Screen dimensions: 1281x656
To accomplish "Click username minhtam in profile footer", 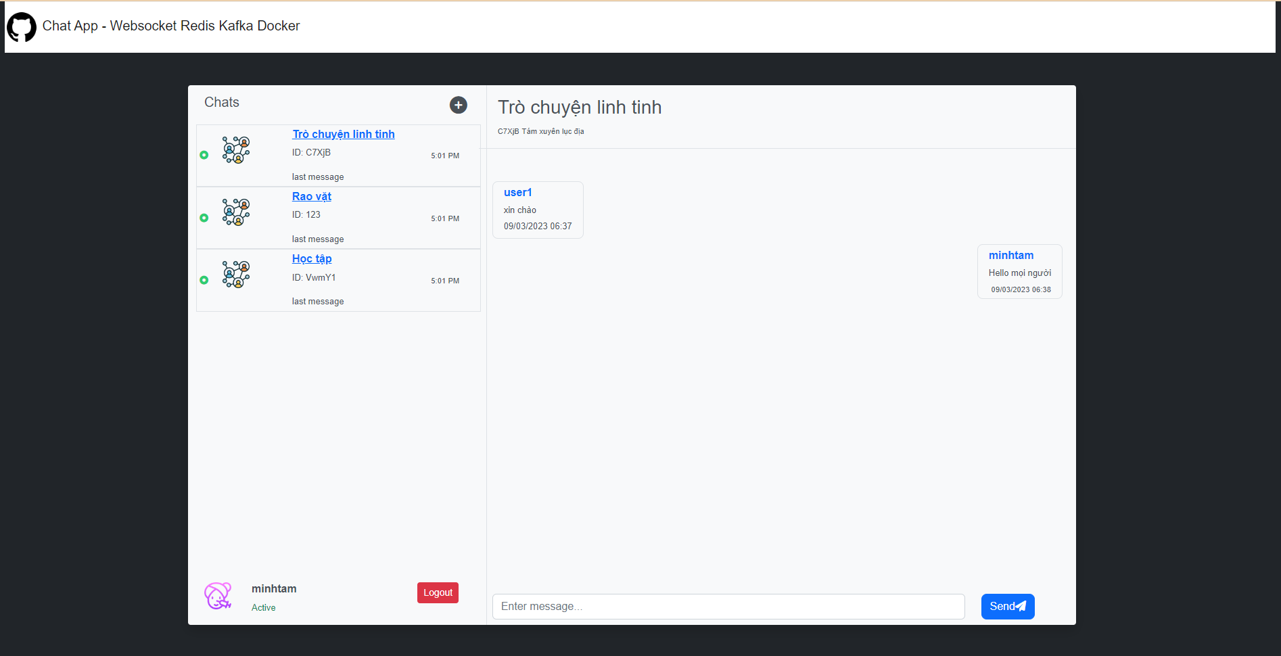I will tap(274, 589).
